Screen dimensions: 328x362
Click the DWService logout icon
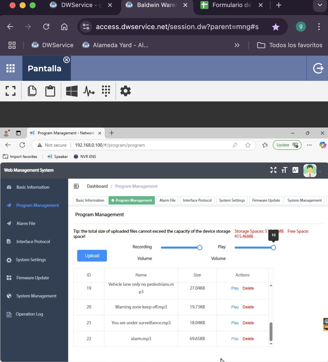click(318, 68)
